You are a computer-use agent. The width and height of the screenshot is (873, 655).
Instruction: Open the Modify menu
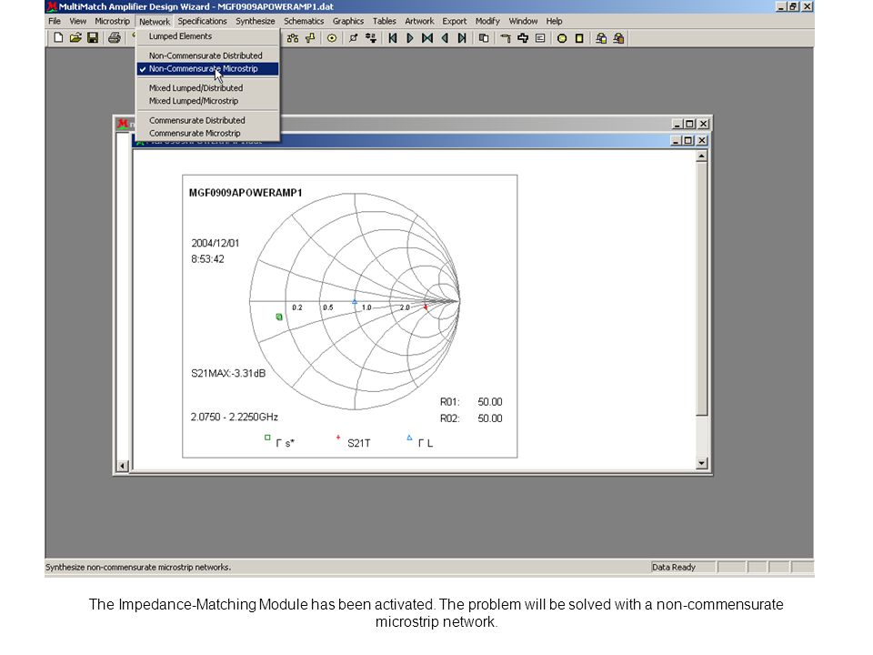tap(487, 21)
